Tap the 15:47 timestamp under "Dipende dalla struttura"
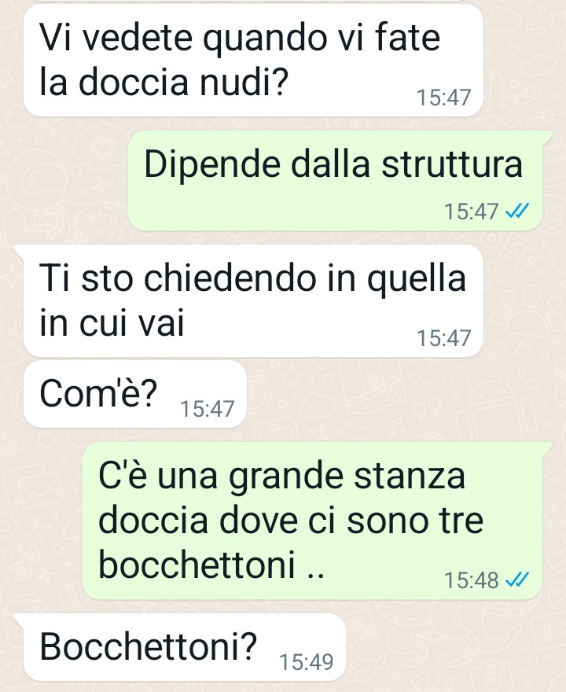This screenshot has height=692, width=566. 471,212
